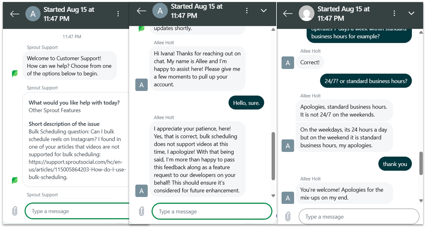426x228 pixels.
Task: Collapse the middle chat using the chevron
Action: tap(263, 10)
